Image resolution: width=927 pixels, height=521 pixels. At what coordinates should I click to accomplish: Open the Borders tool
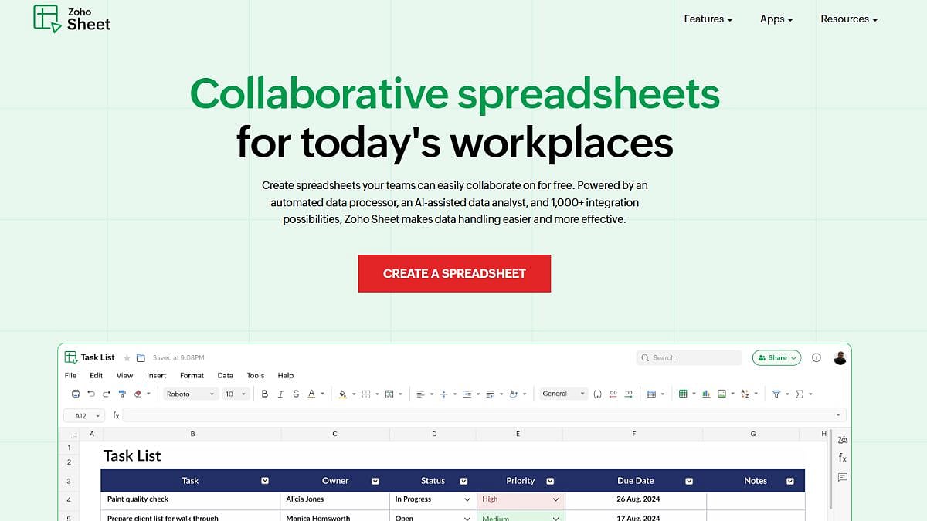(366, 394)
